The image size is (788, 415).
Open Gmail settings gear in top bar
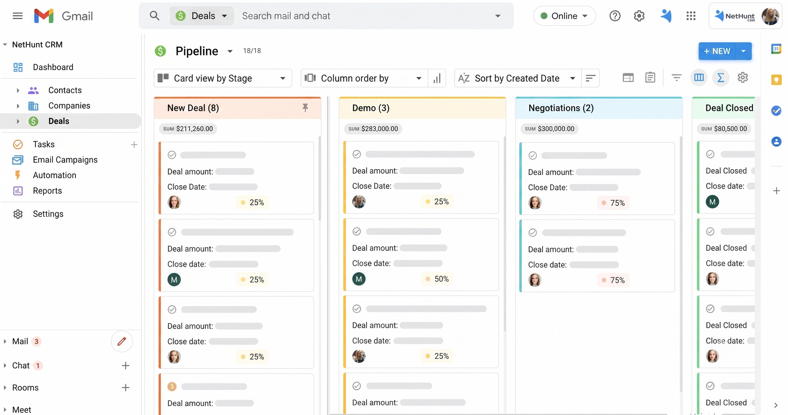(x=639, y=16)
